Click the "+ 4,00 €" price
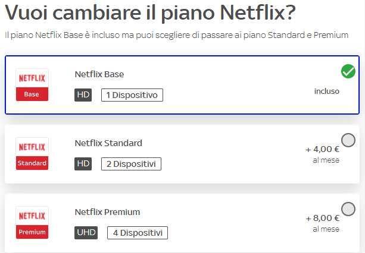365x253 pixels. 322,150
